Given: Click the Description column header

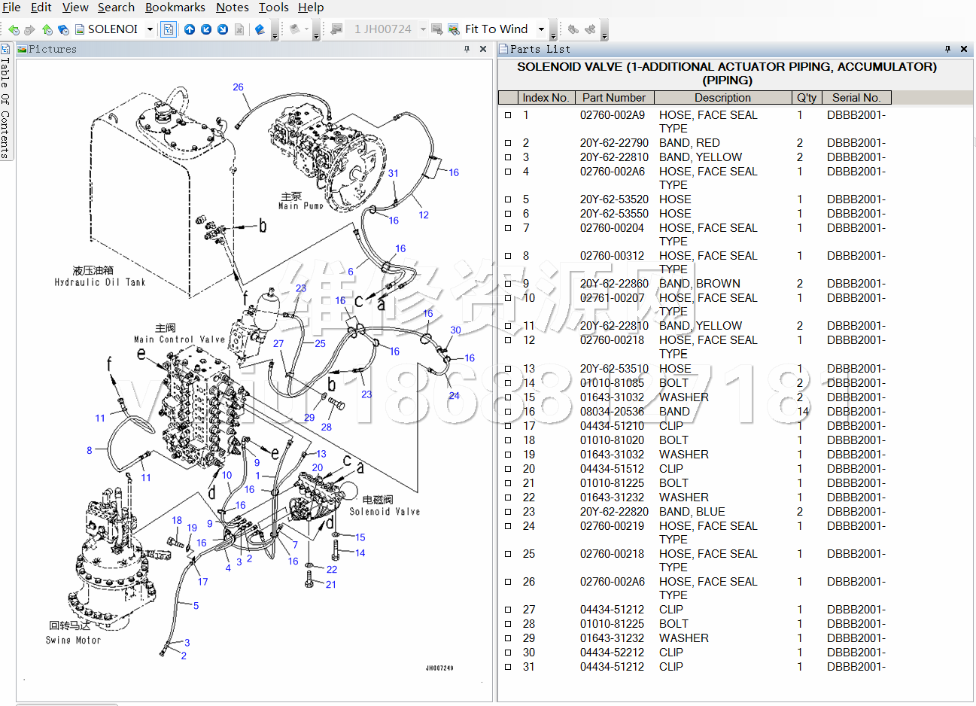Looking at the screenshot, I should pos(722,98).
